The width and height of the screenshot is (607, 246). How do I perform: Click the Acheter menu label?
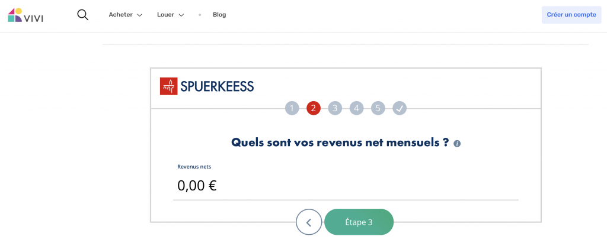(120, 15)
